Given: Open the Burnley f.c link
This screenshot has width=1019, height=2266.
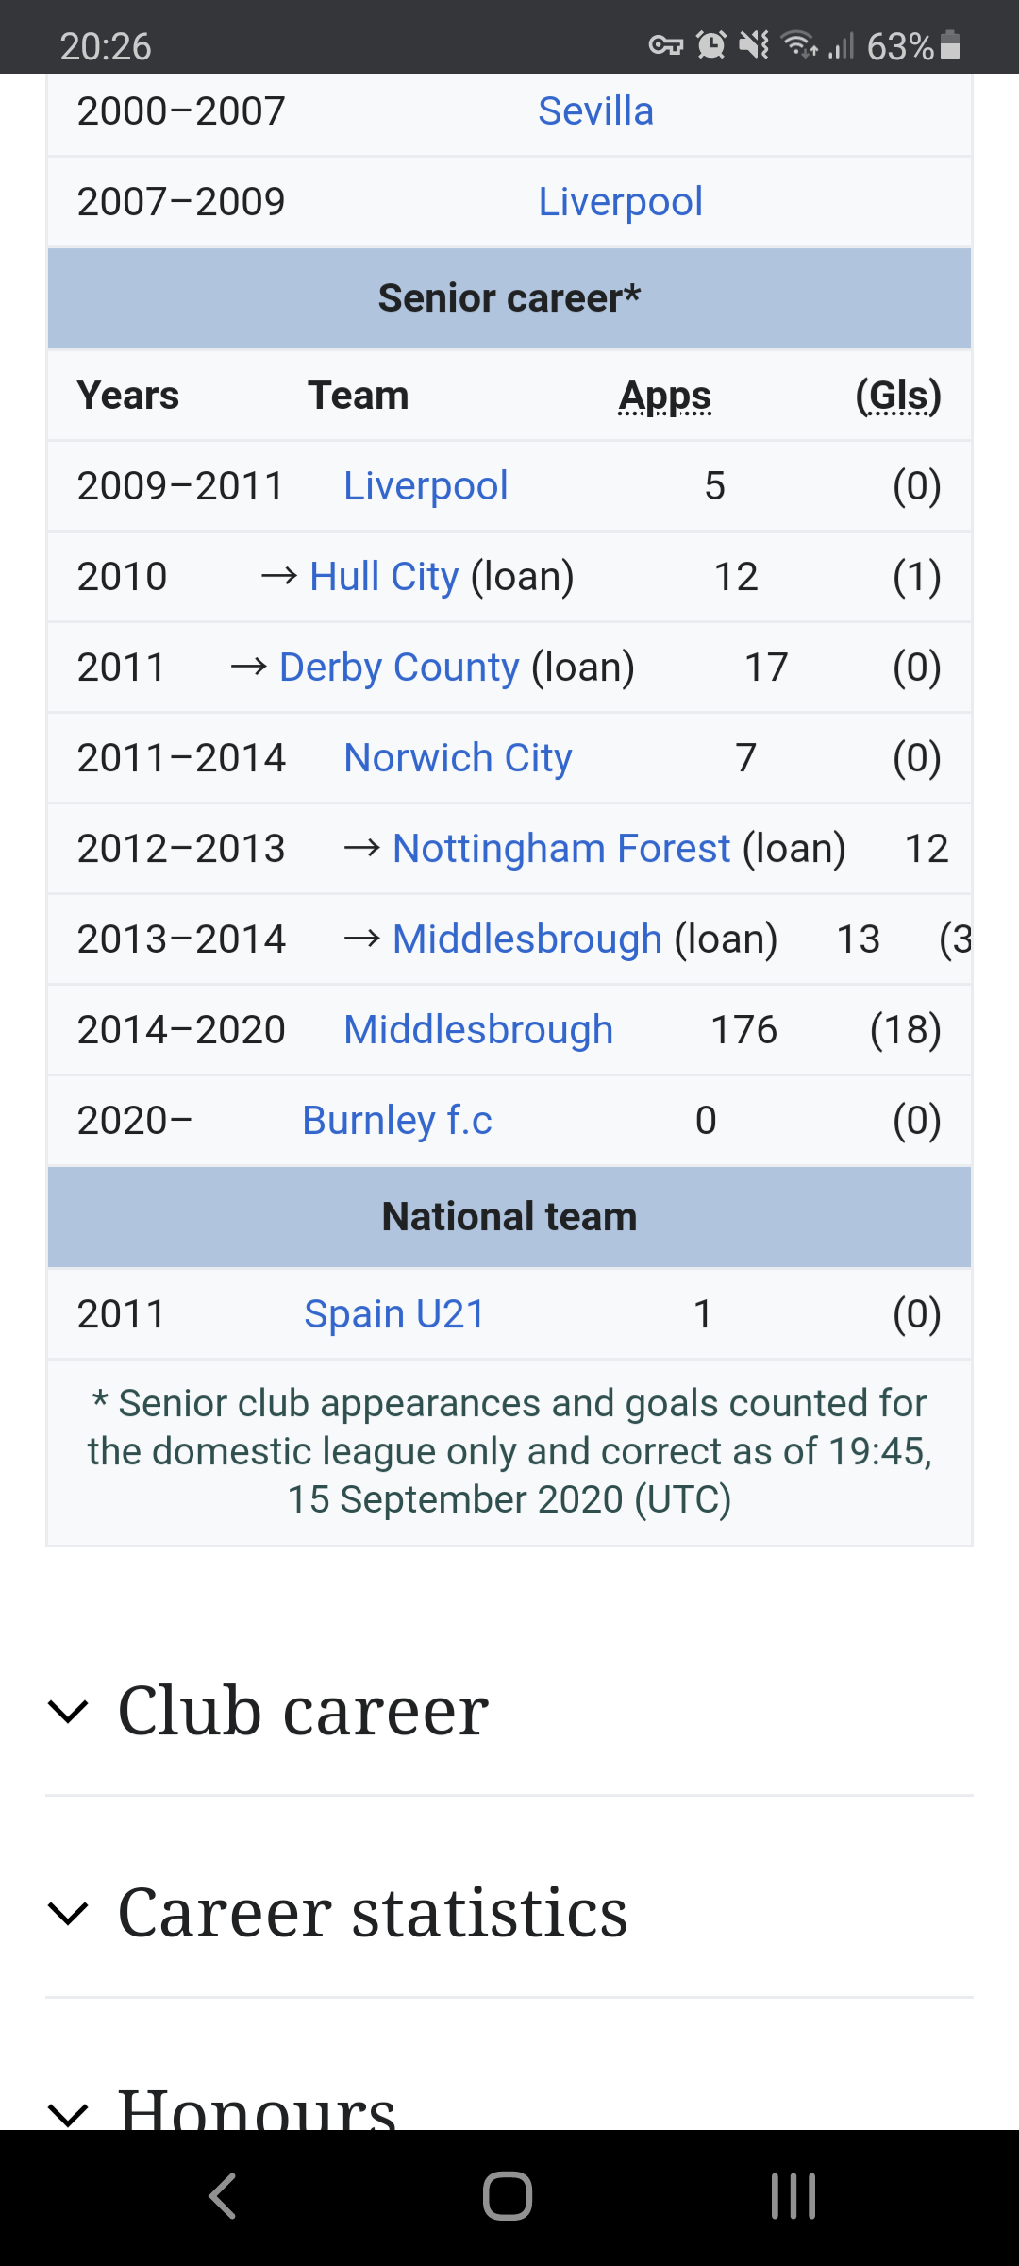Looking at the screenshot, I should tap(396, 1120).
